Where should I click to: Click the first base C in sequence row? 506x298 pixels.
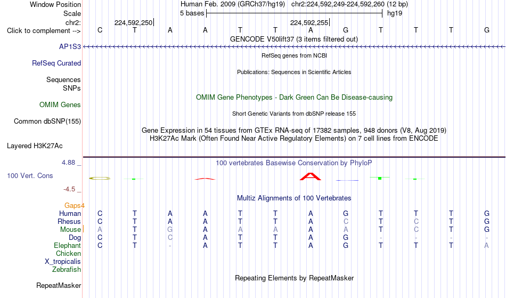click(100, 30)
